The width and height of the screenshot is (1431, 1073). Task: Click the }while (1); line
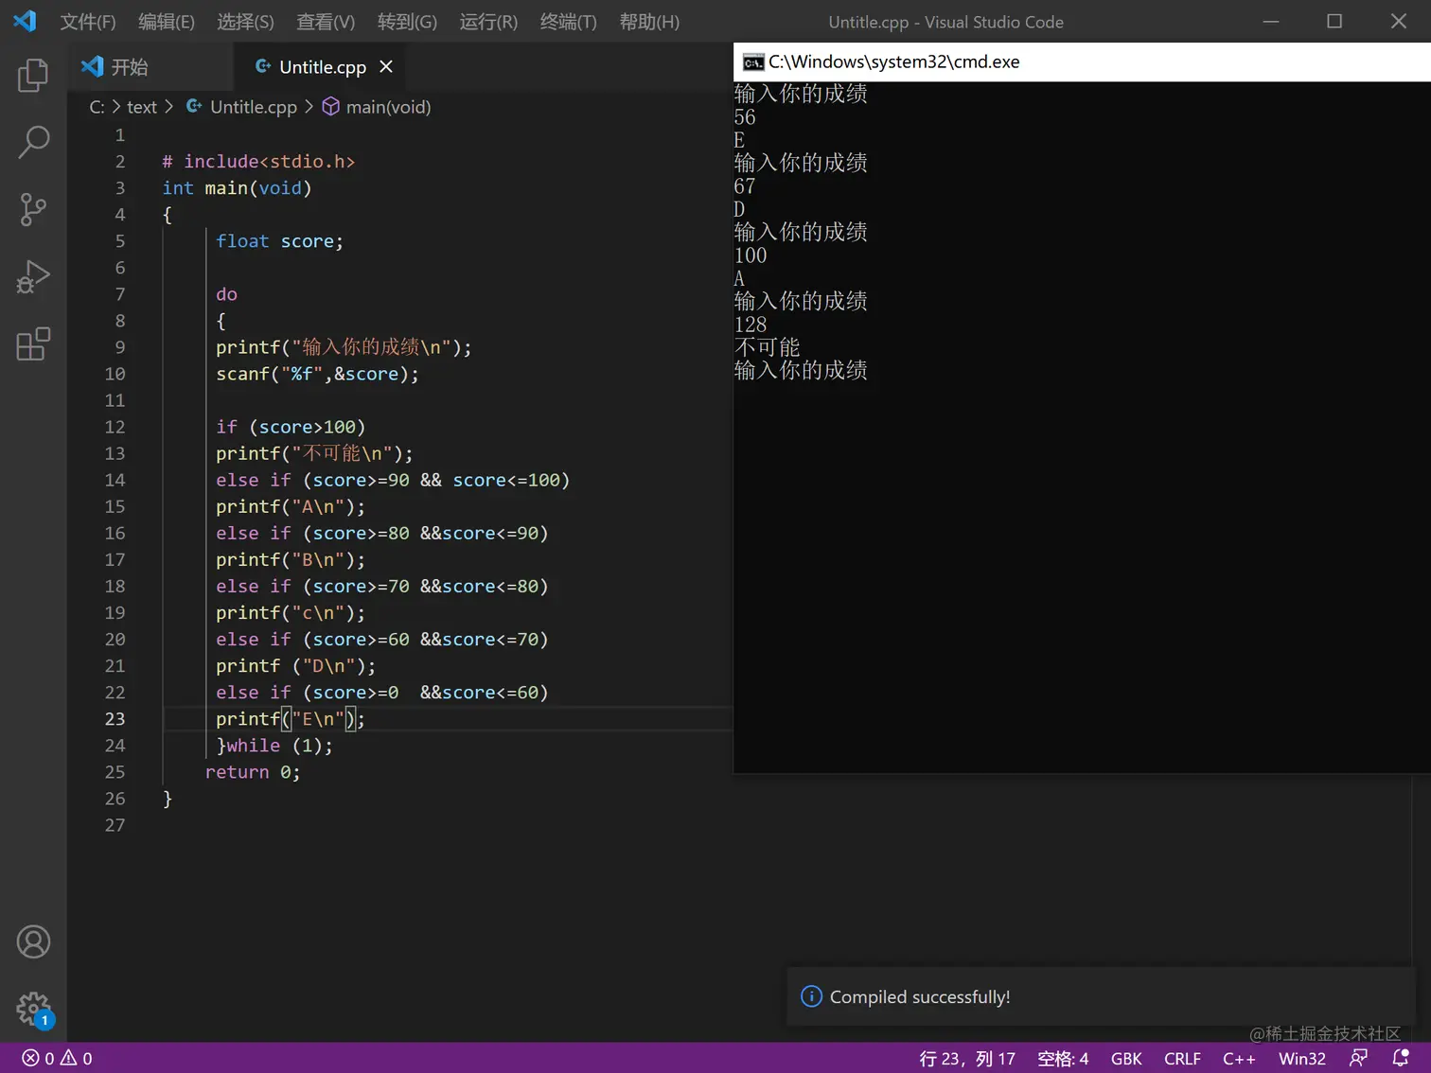pyautogui.click(x=274, y=746)
